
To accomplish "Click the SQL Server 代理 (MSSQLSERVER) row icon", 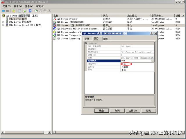I will (x=55, y=25).
